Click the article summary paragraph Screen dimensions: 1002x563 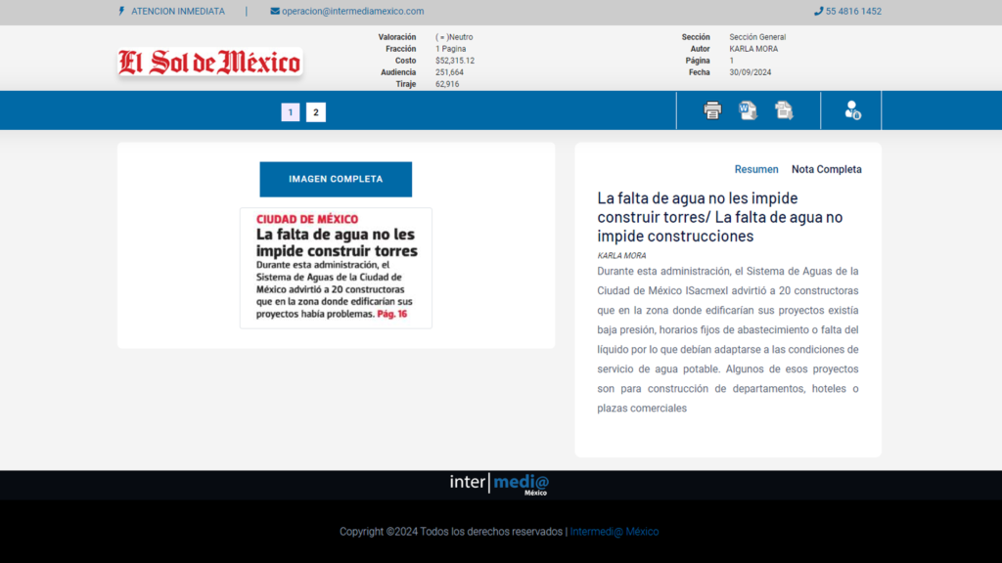pyautogui.click(x=728, y=339)
